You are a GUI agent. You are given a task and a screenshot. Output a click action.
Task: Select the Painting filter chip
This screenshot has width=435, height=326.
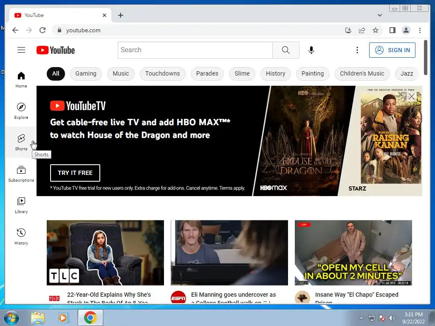click(313, 74)
